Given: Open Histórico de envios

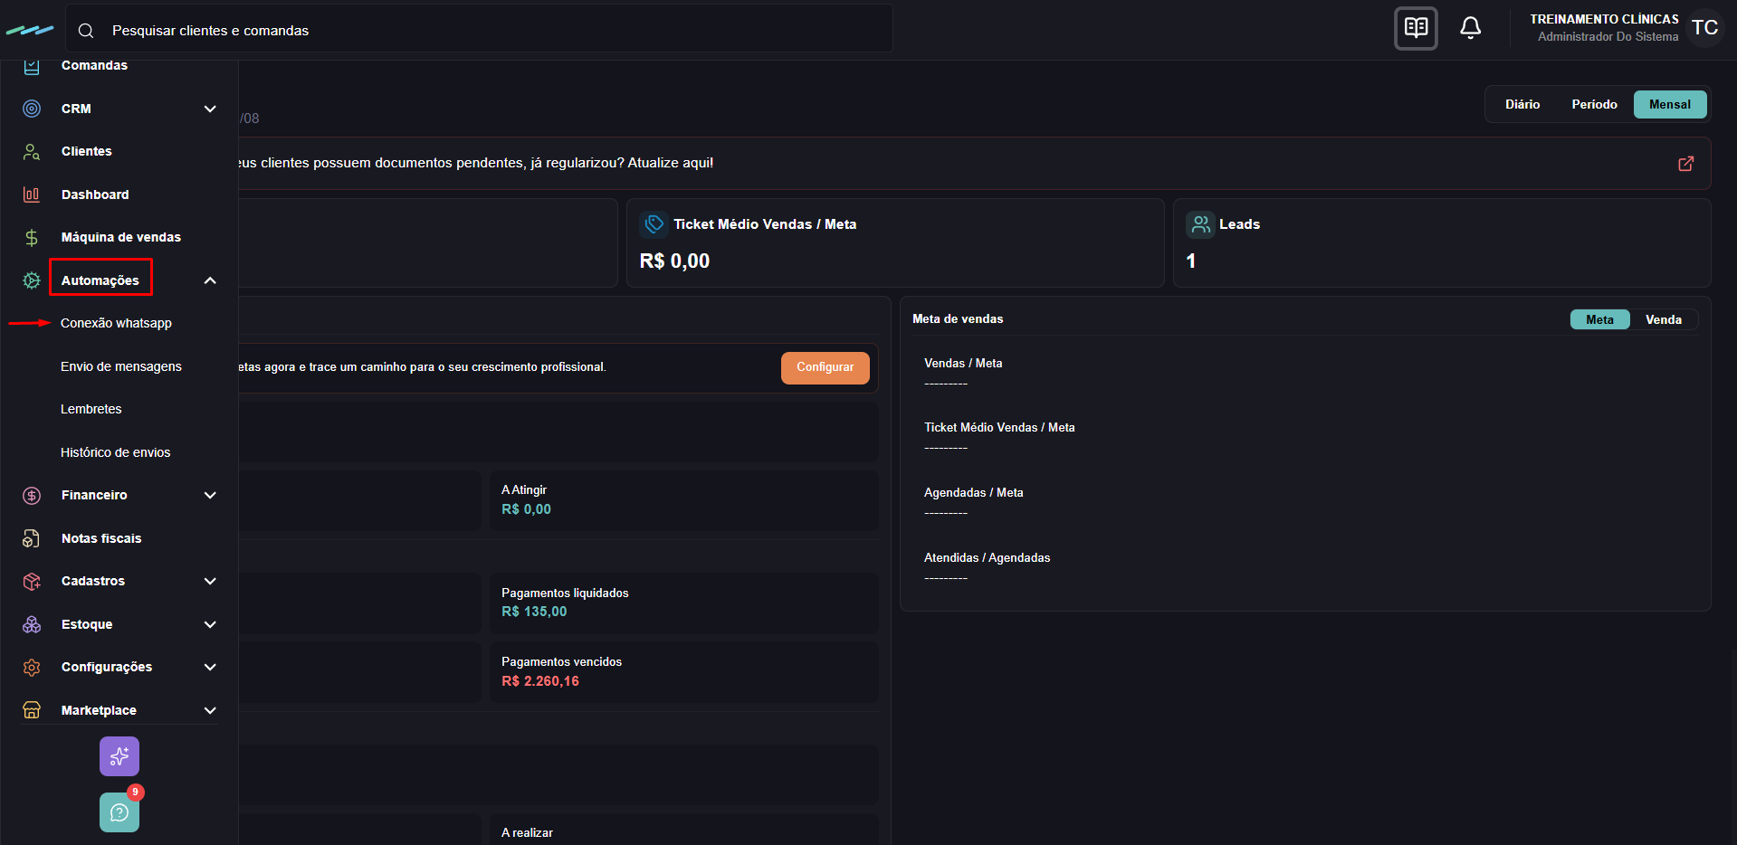Looking at the screenshot, I should (116, 452).
